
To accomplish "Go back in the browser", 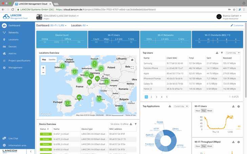I will coord(3,9).
